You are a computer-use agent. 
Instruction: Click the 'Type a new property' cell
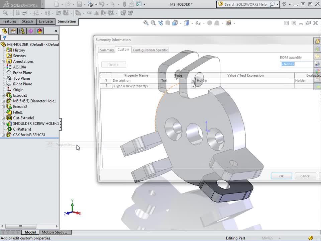pos(136,86)
